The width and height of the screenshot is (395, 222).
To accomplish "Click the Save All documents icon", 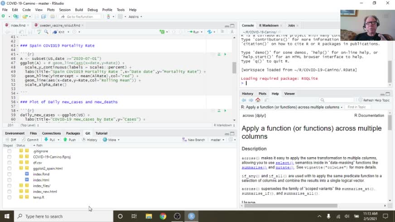I will pyautogui.click(x=43, y=17).
